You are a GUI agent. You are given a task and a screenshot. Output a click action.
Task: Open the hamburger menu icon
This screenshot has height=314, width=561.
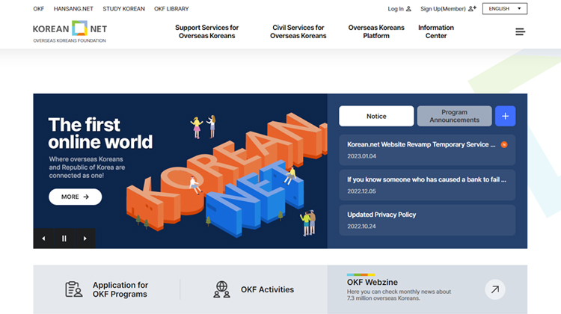[x=520, y=32]
